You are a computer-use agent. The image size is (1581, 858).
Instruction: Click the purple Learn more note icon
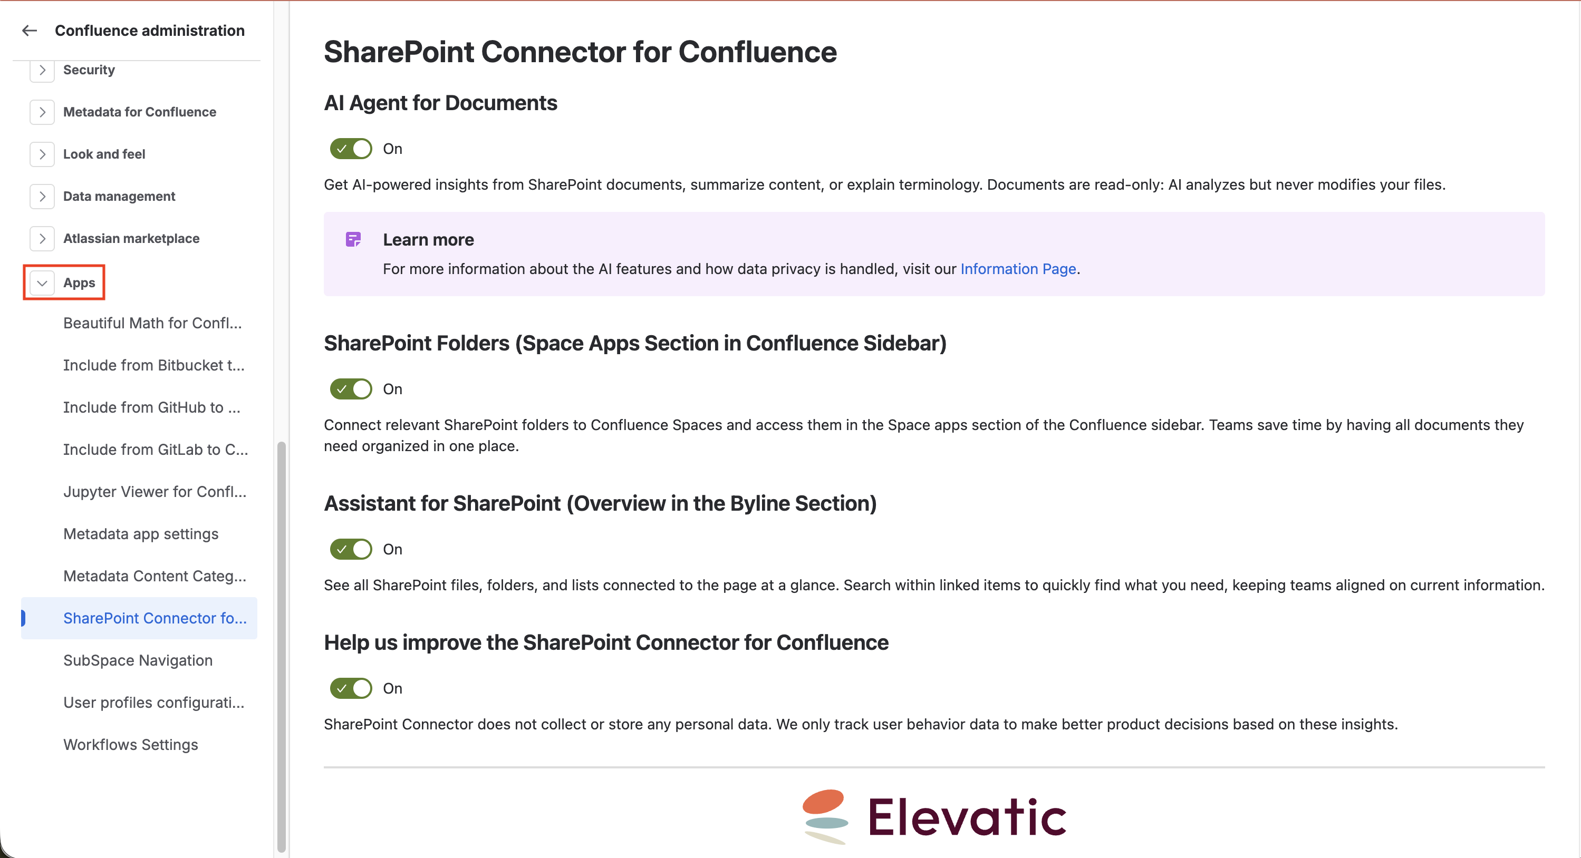coord(353,239)
